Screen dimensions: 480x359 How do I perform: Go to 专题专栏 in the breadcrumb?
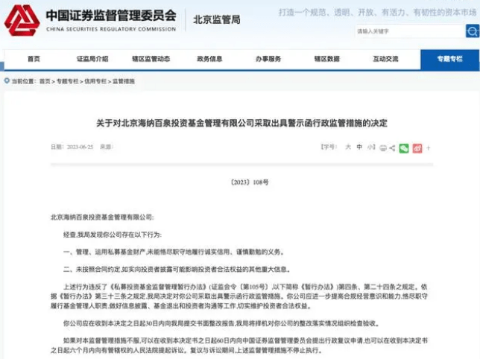pyautogui.click(x=67, y=81)
